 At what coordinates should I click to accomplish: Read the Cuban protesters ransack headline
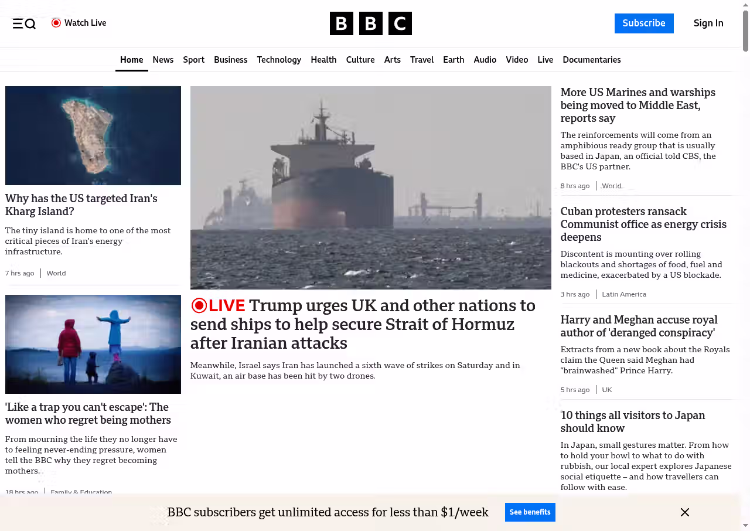643,224
